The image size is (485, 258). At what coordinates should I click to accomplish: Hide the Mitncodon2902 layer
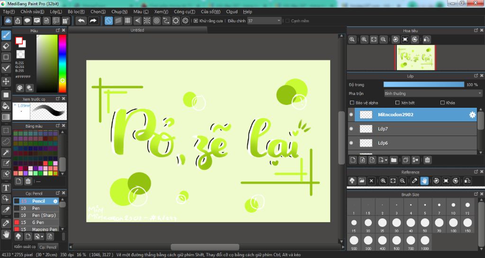click(x=351, y=114)
